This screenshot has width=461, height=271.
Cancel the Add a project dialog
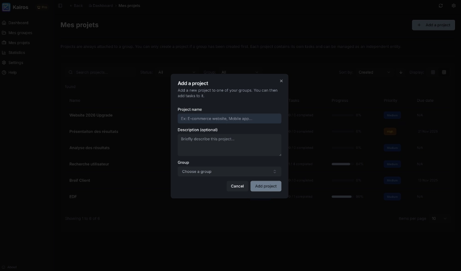(237, 186)
